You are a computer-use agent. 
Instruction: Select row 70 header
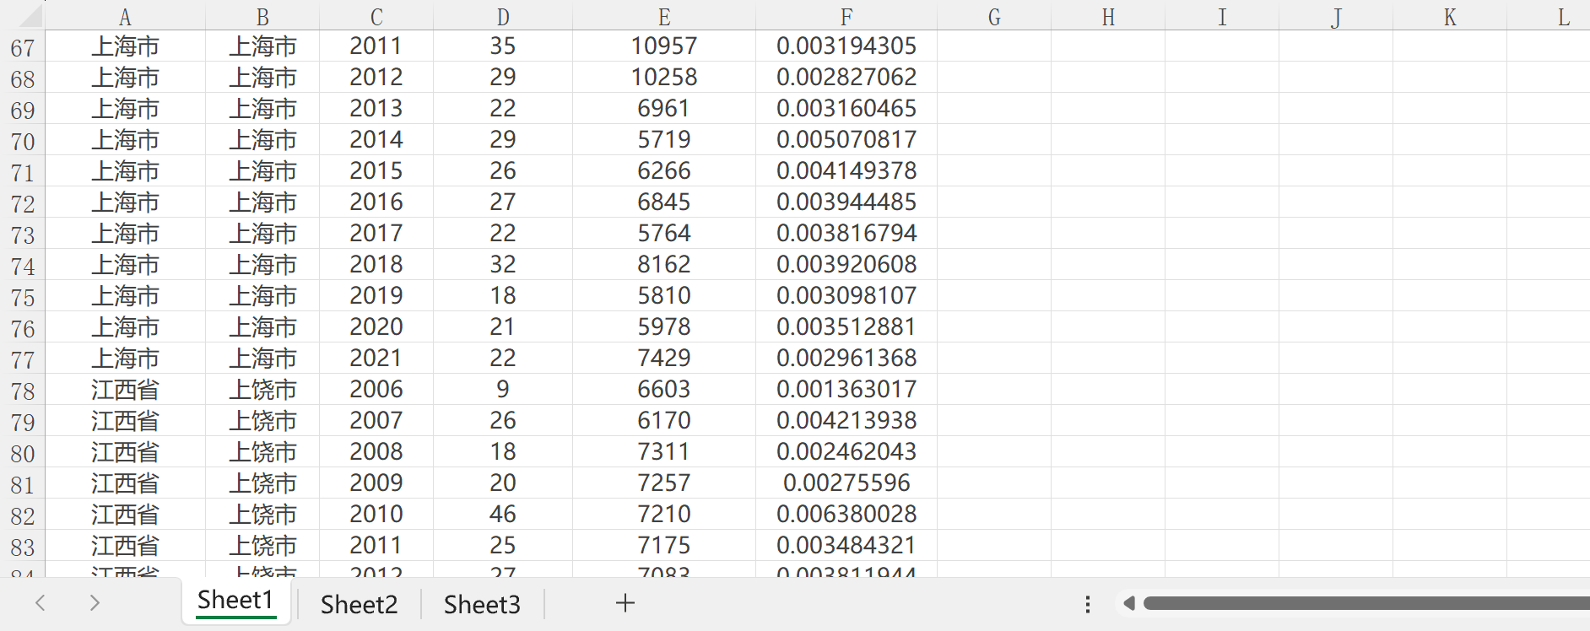[x=23, y=141]
